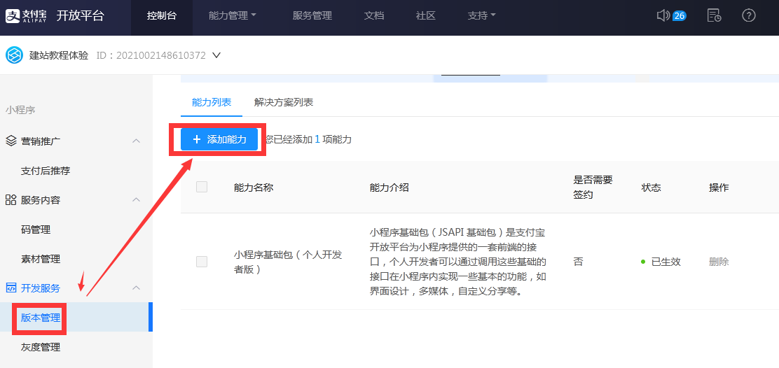Collapse the 营销推广 section chevron
Screen dimensions: 779x368
point(137,141)
